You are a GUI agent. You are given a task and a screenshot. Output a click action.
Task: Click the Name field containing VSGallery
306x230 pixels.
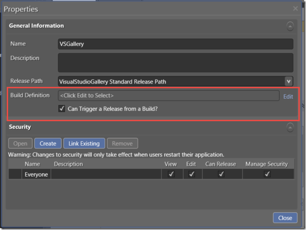tap(175, 44)
